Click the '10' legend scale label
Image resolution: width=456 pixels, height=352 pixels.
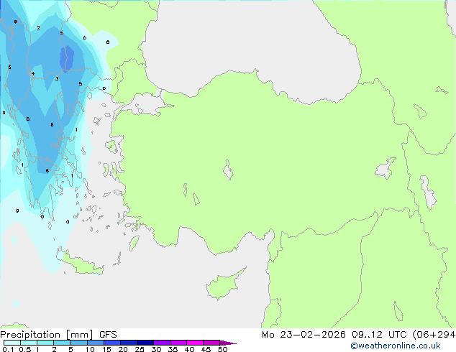[90, 349]
